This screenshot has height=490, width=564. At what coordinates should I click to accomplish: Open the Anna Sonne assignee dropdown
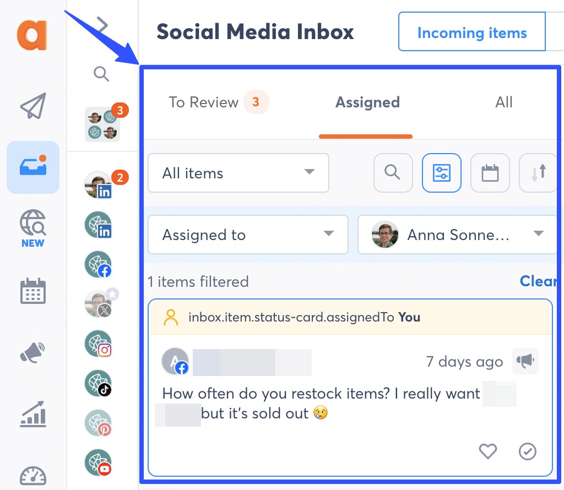457,235
